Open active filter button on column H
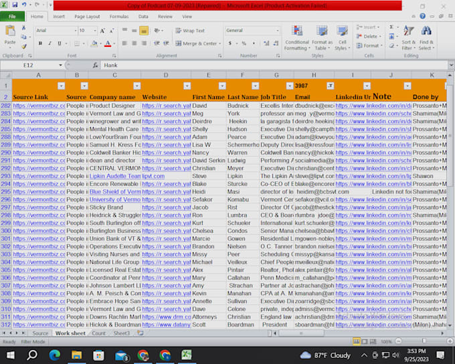Screen dimensions: 455x364 tap(331, 86)
